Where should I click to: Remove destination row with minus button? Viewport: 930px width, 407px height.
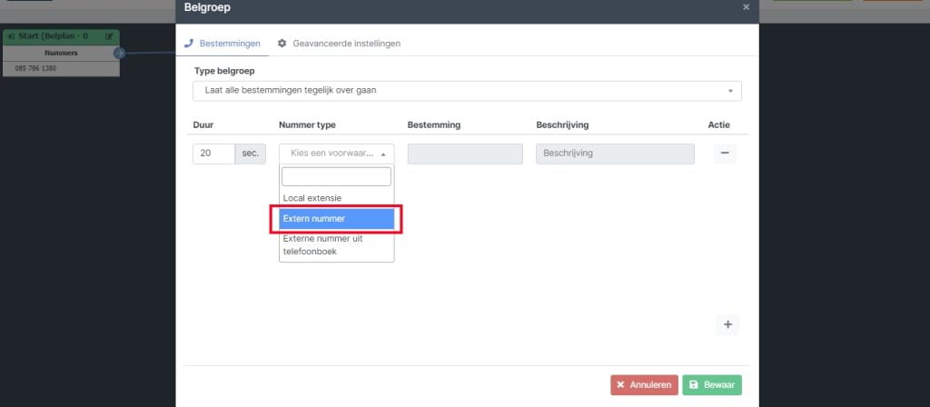click(725, 153)
